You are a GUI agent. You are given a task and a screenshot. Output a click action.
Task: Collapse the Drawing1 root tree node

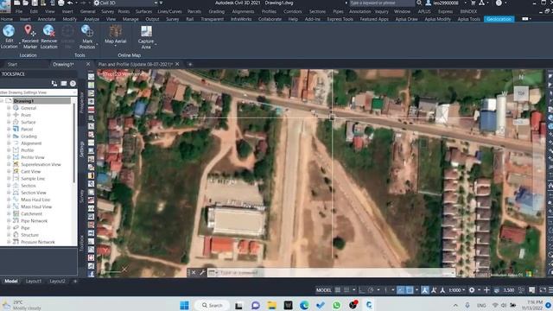[x=2, y=101]
